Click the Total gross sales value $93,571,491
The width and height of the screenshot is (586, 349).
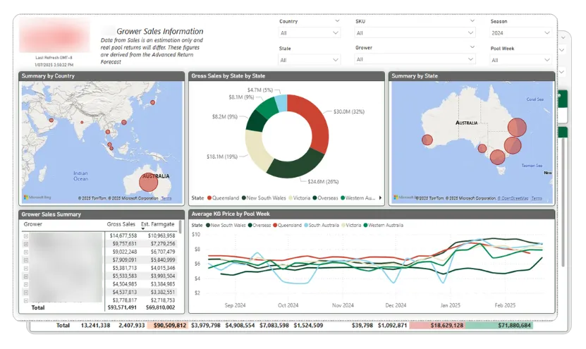[x=122, y=307]
